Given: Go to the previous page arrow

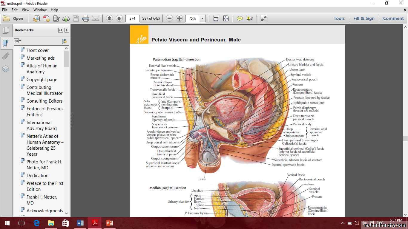Looking at the screenshot, I should tap(109, 18).
